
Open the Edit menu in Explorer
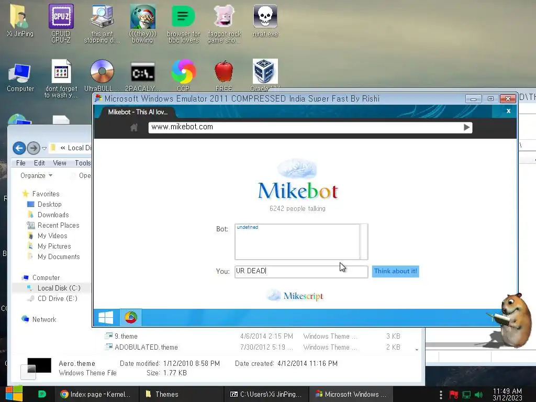tap(39, 163)
